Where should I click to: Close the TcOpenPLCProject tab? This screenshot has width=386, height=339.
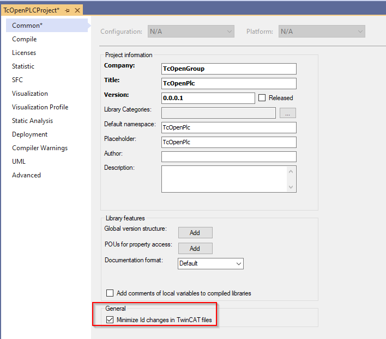(x=77, y=10)
